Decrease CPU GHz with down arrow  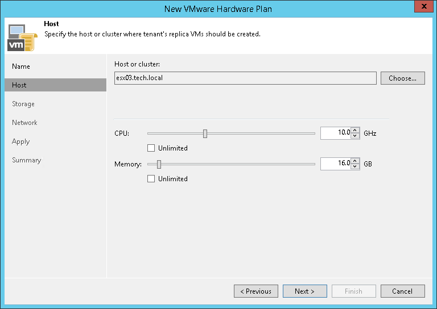[356, 136]
